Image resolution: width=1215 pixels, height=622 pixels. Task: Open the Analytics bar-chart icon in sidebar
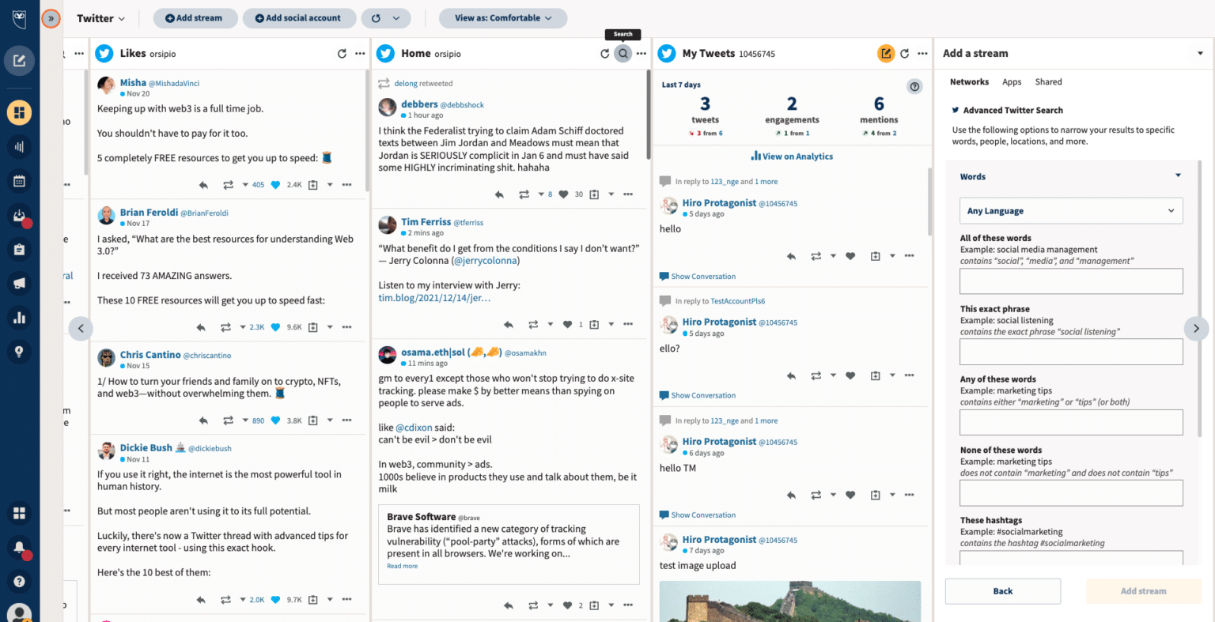pos(19,317)
